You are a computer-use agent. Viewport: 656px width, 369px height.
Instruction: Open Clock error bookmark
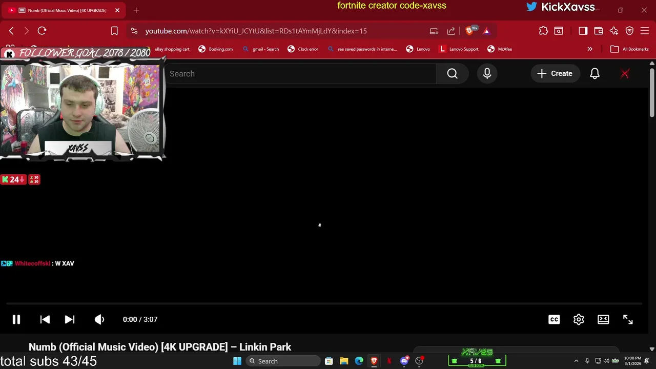tap(303, 49)
